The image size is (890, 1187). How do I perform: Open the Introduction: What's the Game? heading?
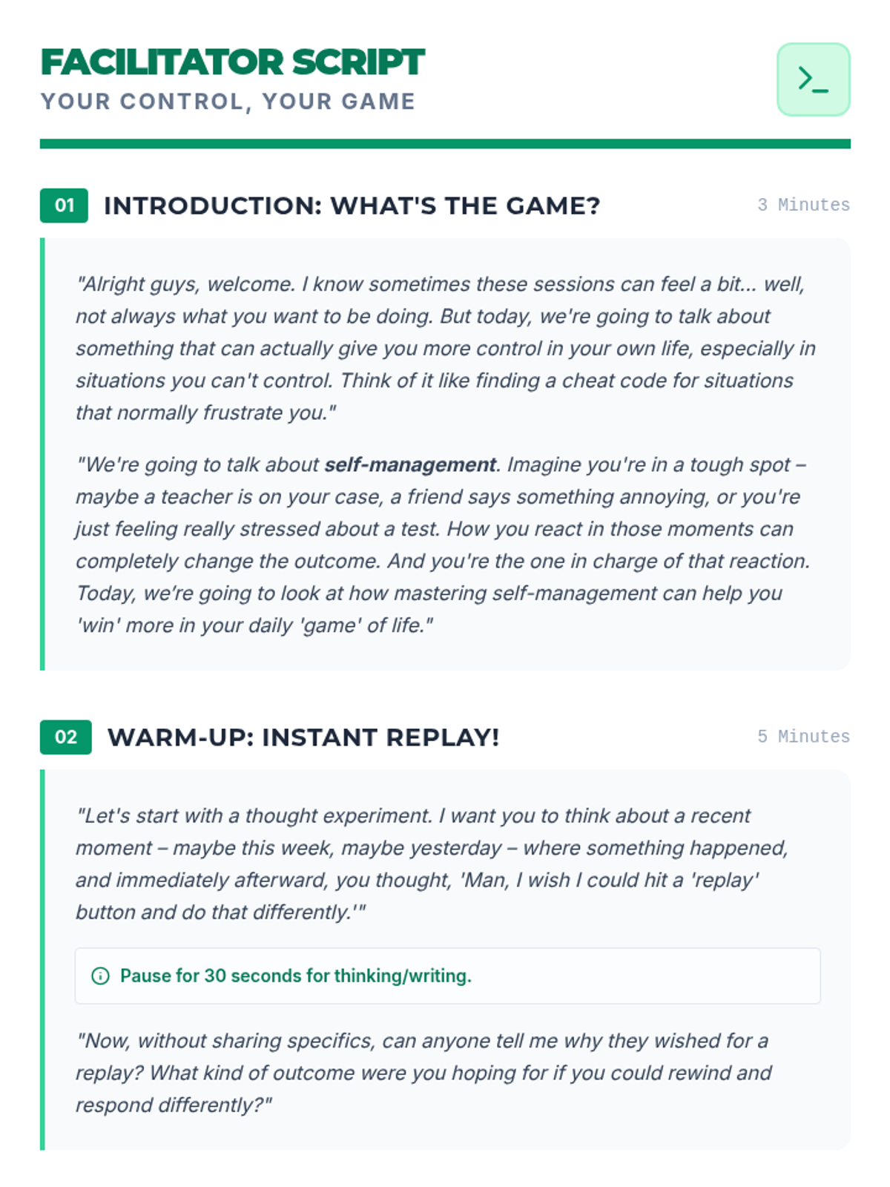(352, 205)
